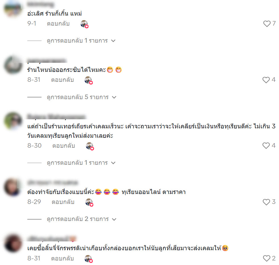Screen dimensions: 279x265
Task: Like the 8-29 comment about online durian
Action: [266, 202]
